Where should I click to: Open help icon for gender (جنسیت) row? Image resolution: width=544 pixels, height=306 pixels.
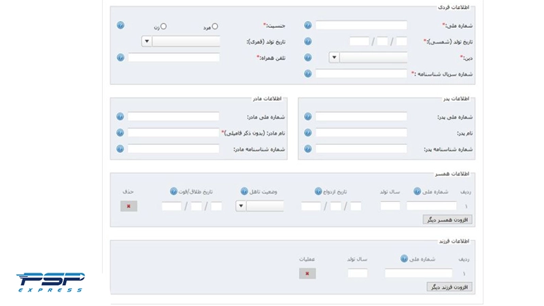coord(120,25)
